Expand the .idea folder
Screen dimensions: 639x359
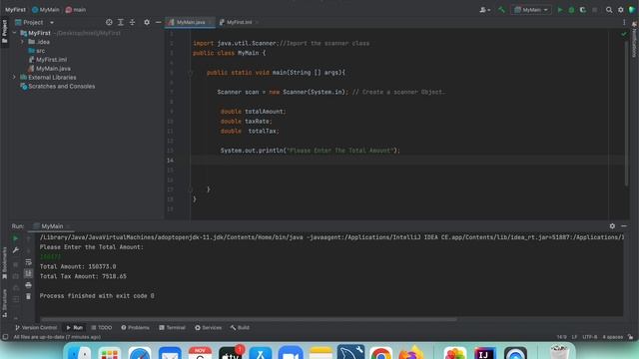point(22,42)
